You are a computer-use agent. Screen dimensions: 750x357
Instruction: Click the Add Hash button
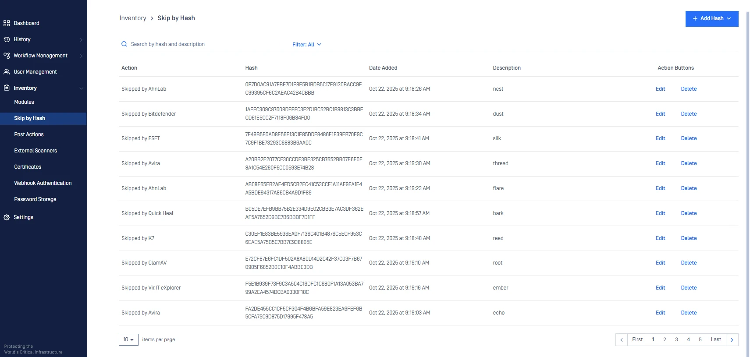point(711,18)
